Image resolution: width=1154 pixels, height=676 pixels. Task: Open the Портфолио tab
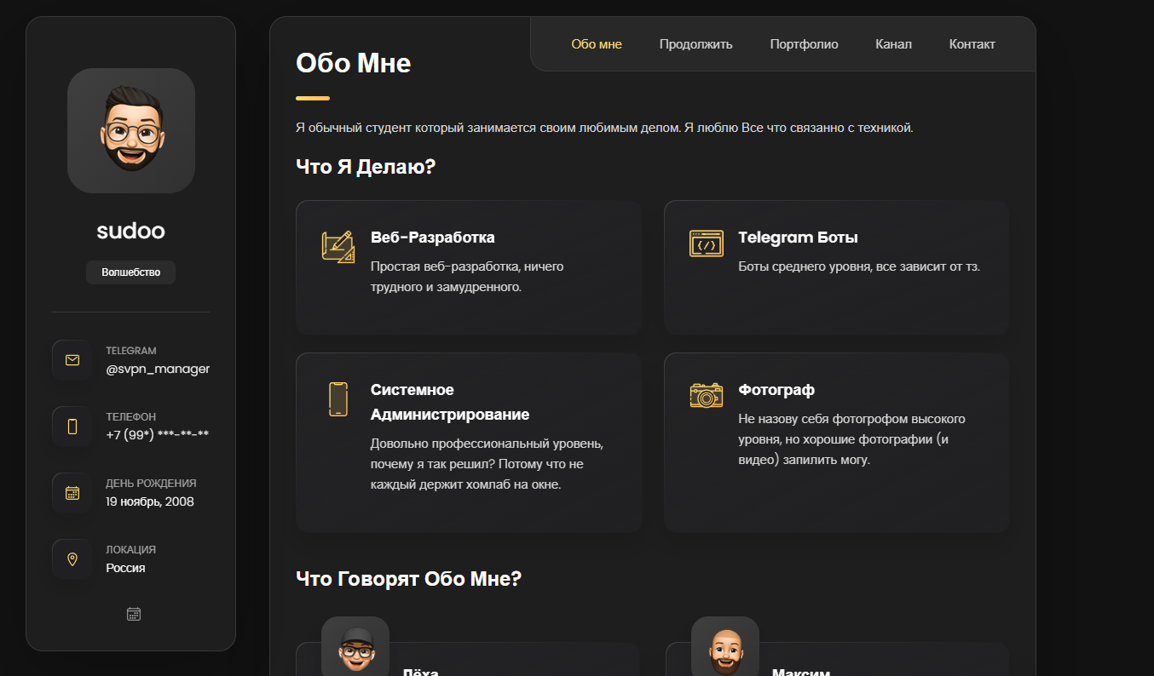coord(804,44)
